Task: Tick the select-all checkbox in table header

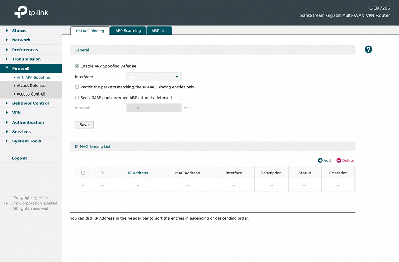Action: coord(83,173)
